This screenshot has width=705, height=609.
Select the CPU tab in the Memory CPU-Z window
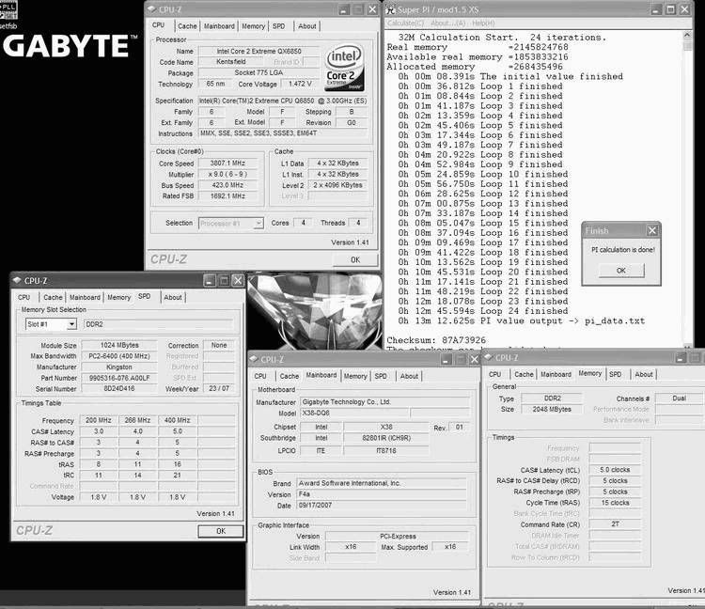point(495,374)
